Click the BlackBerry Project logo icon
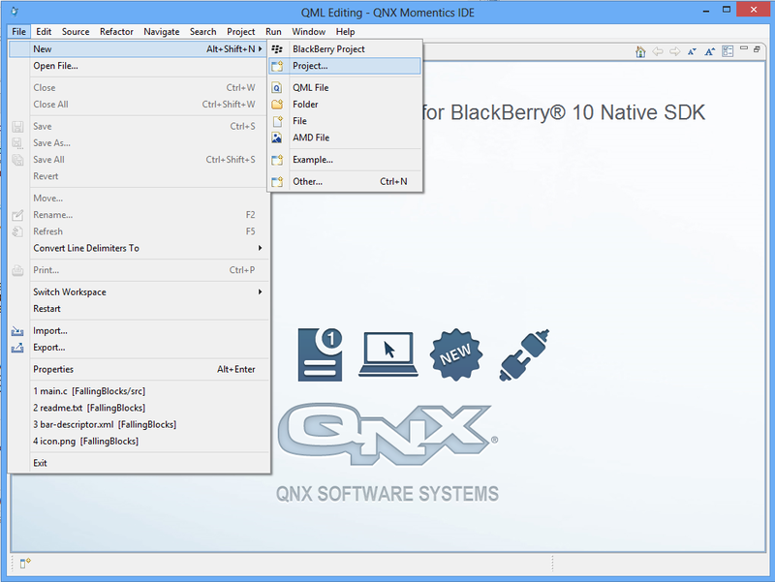Image resolution: width=775 pixels, height=582 pixels. point(277,49)
